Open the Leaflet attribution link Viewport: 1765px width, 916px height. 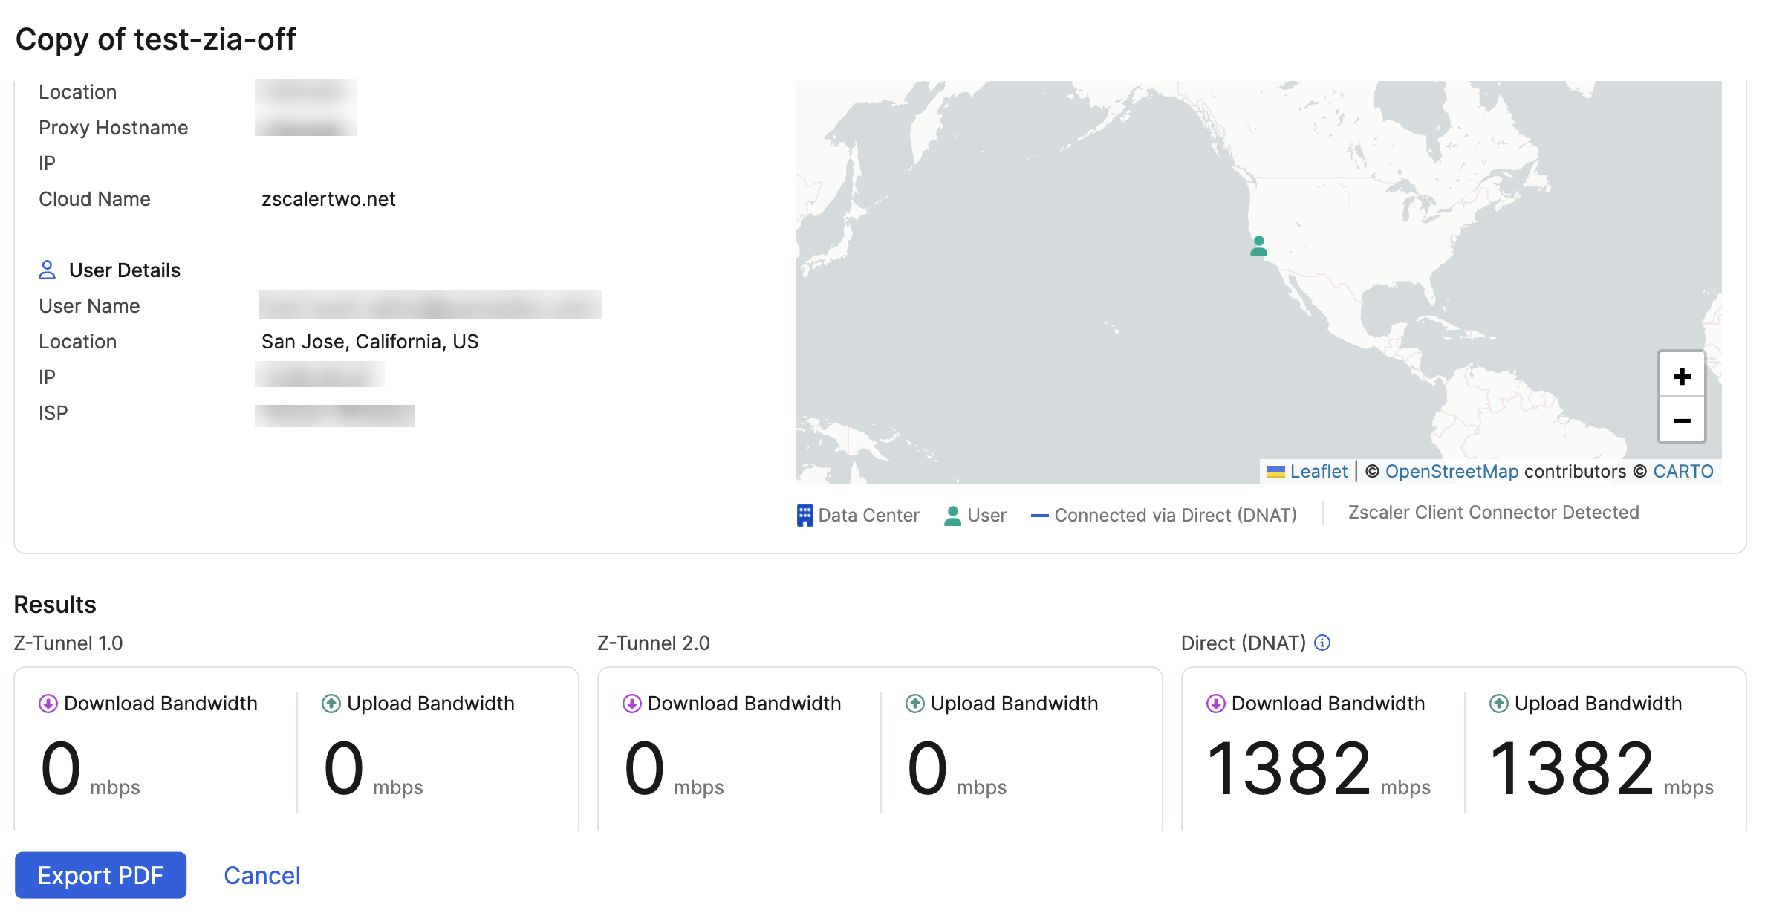[1319, 471]
